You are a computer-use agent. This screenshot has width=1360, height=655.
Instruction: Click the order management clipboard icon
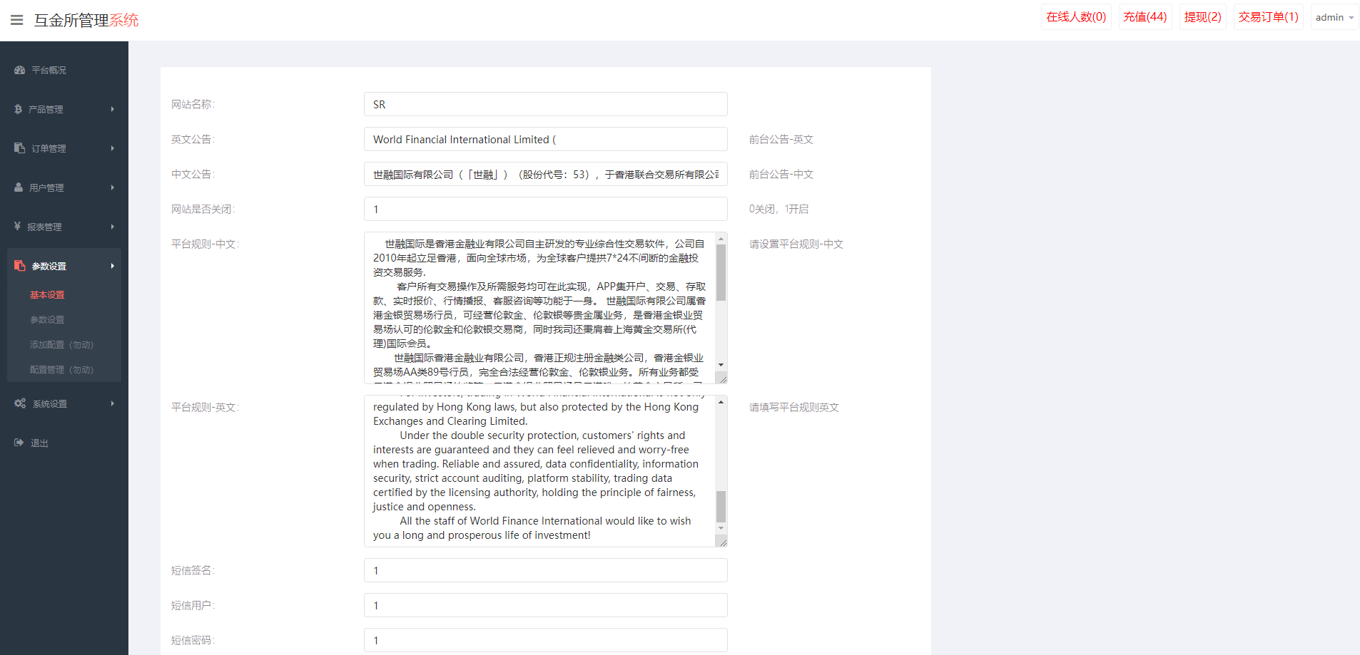pos(19,148)
